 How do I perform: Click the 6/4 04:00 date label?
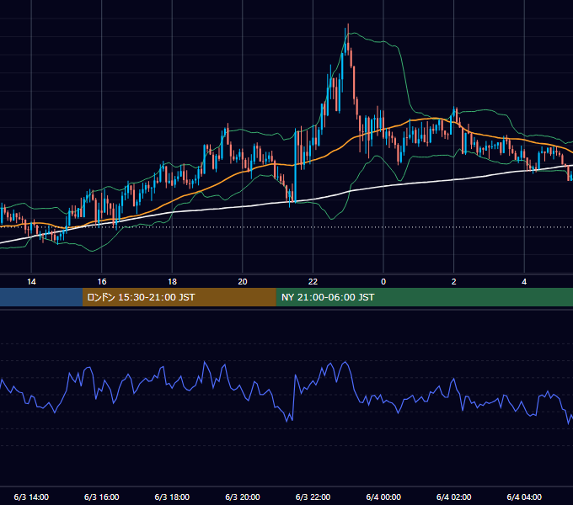pos(524,497)
